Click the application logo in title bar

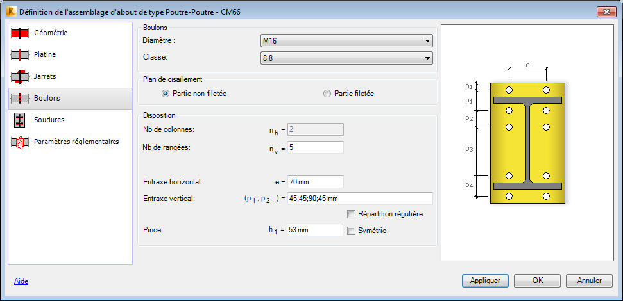pyautogui.click(x=12, y=12)
